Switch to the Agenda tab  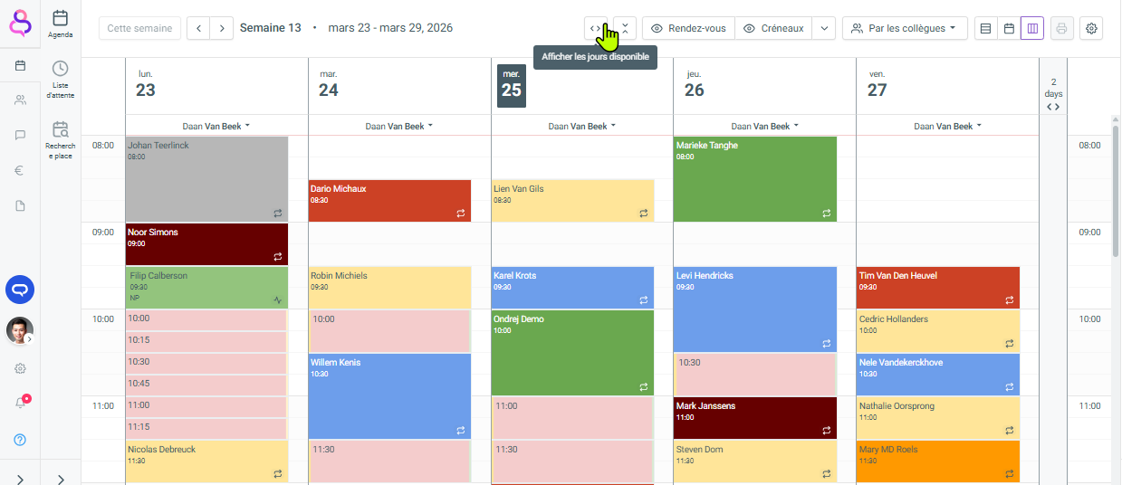click(x=61, y=23)
